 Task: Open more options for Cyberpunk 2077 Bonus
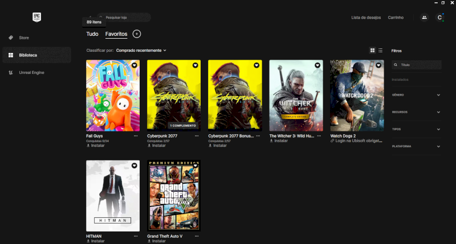(x=258, y=136)
